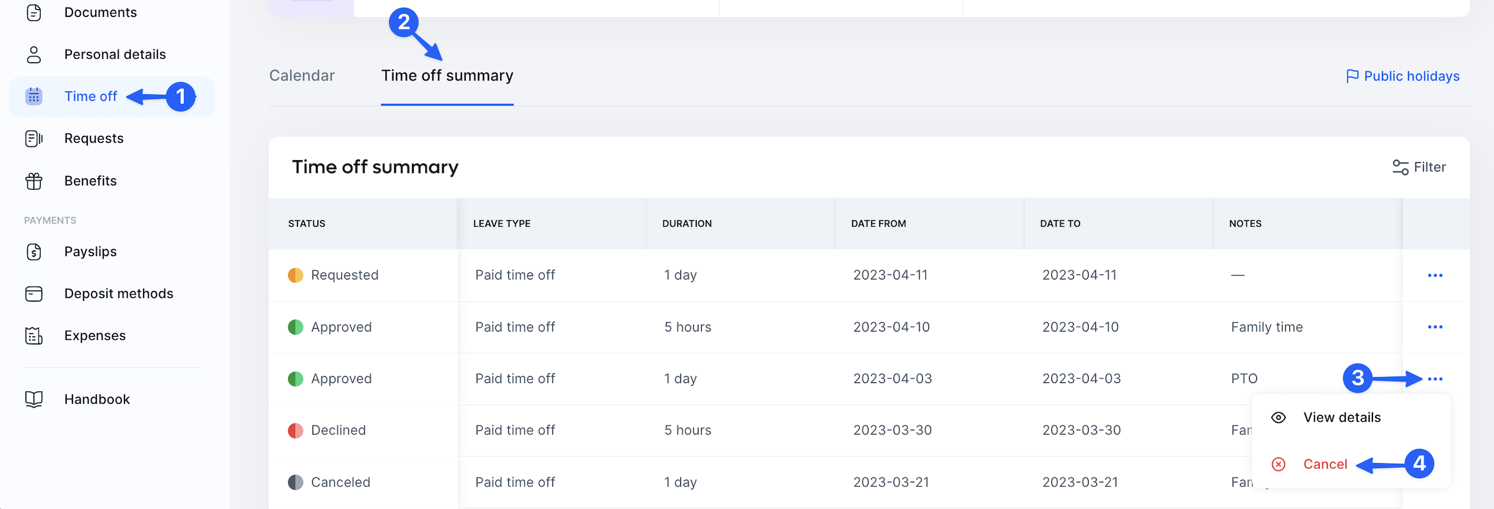Image resolution: width=1494 pixels, height=509 pixels.
Task: Select Time off in the sidebar
Action: 90,96
